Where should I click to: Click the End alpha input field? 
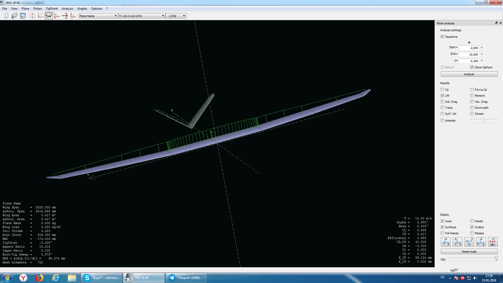pos(469,55)
